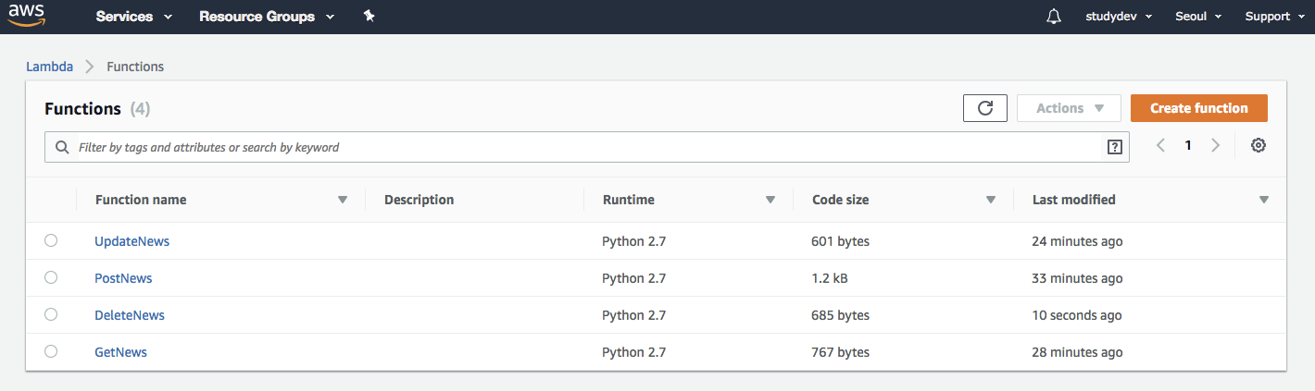The width and height of the screenshot is (1315, 391).
Task: Select the UpdateNews radio button
Action: pos(51,240)
